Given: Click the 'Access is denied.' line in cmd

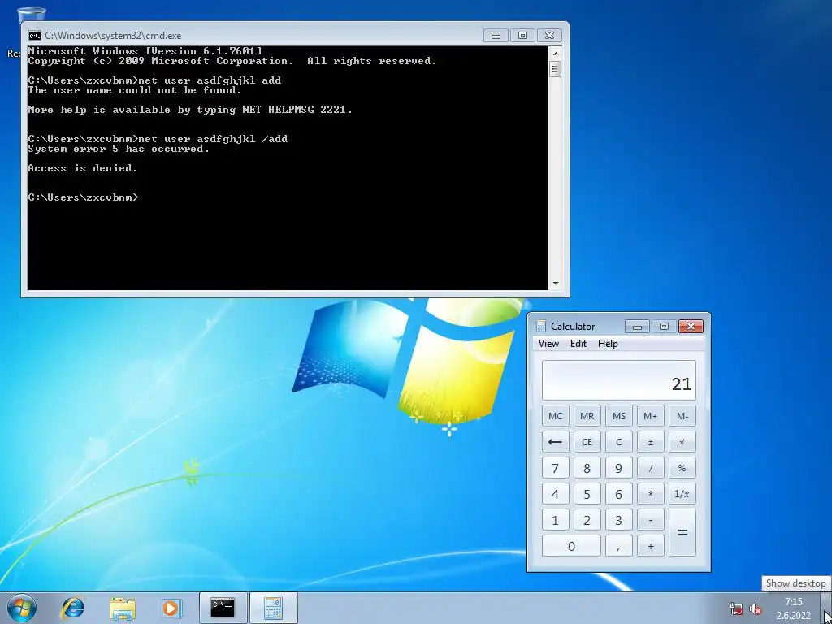Looking at the screenshot, I should coord(83,168).
